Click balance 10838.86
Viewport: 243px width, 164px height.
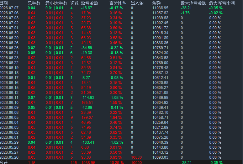click(160, 43)
